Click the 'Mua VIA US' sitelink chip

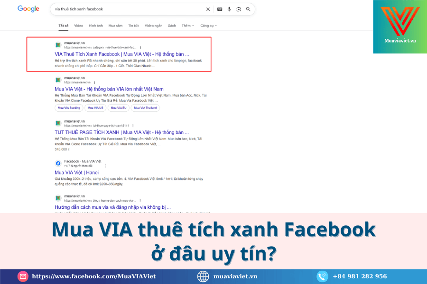pos(95,108)
